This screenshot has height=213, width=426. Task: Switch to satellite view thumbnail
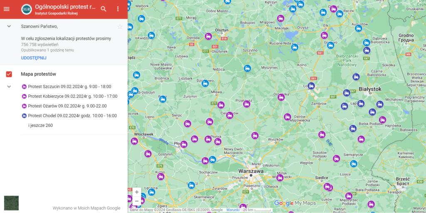pos(11,203)
